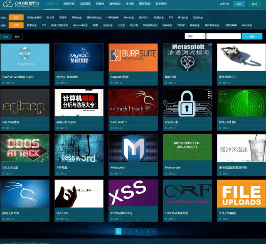This screenshot has height=244, width=266.
Task: Open the password hook ARP thumbnail
Action: 79,148
